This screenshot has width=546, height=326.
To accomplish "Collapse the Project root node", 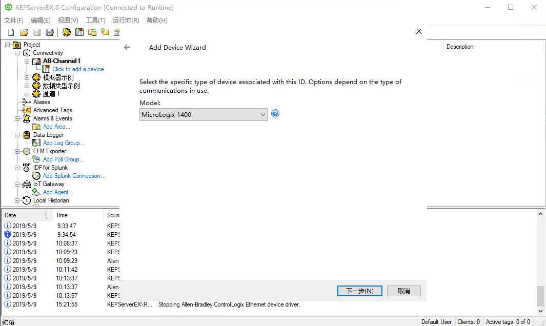I will click(7, 45).
